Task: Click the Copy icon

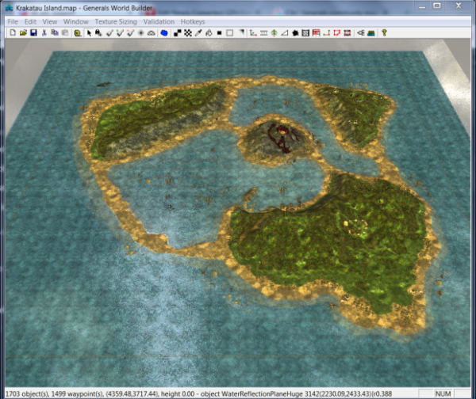Action: click(55, 32)
